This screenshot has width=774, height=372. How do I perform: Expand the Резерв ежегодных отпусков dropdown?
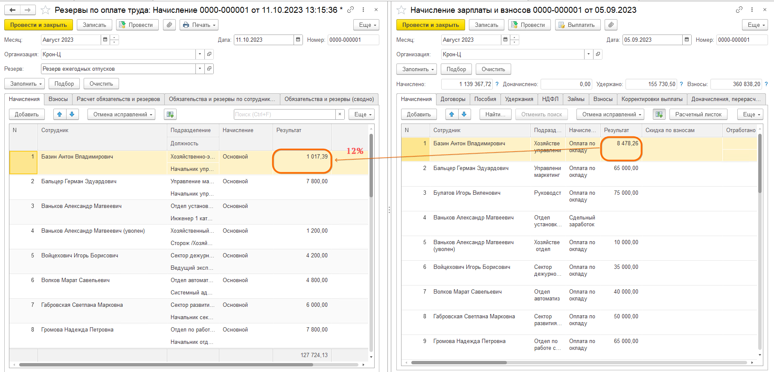pyautogui.click(x=200, y=69)
